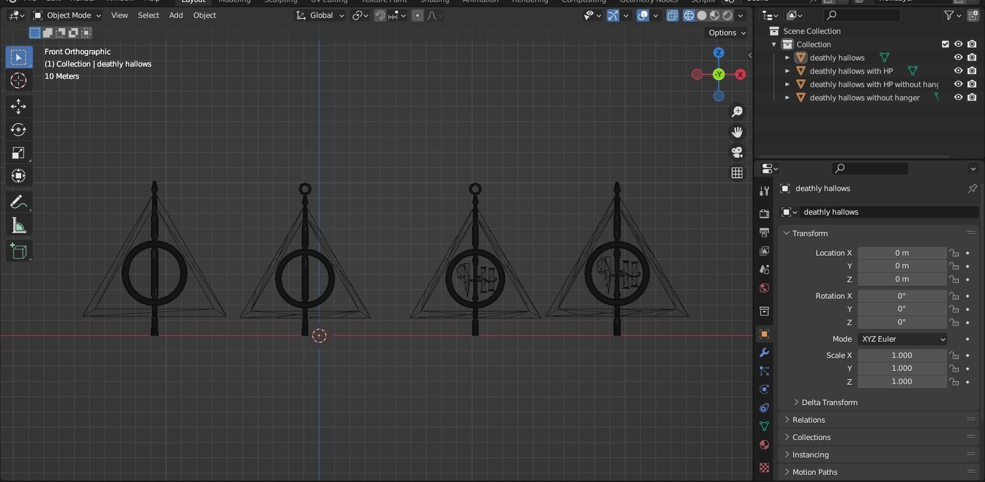Open the View menu
985x482 pixels.
[120, 15]
